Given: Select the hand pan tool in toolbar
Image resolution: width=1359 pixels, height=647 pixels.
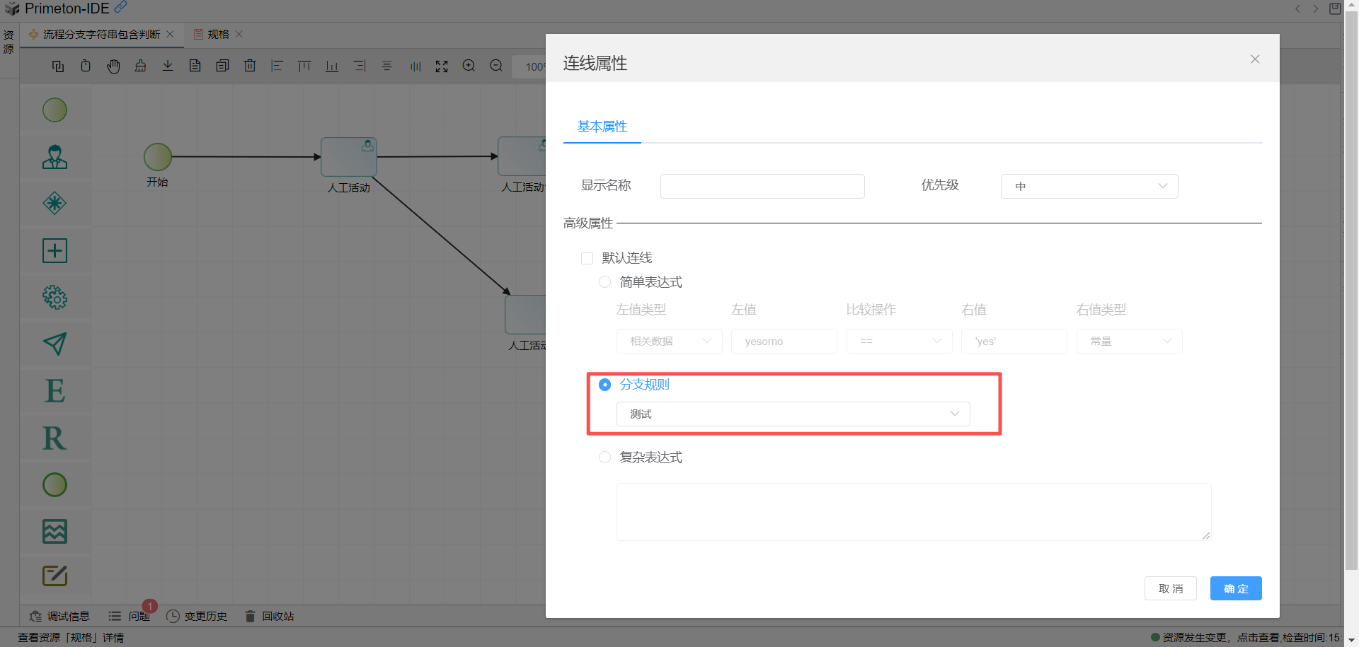Looking at the screenshot, I should (113, 66).
